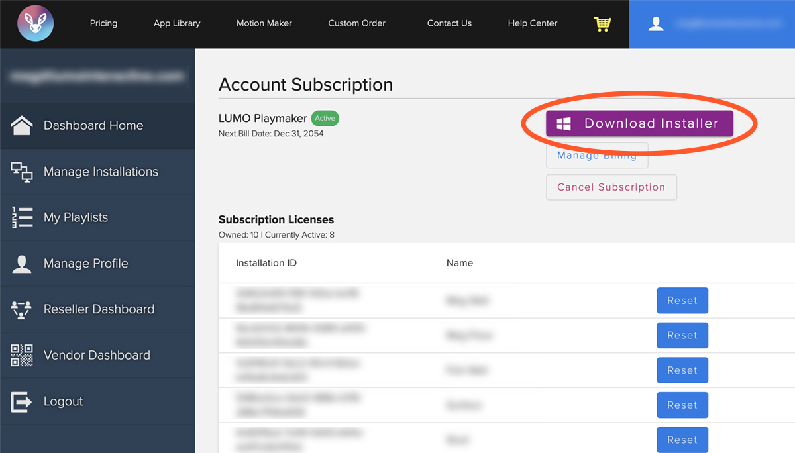Select Manage Profile in sidebar
795x453 pixels.
(x=97, y=264)
